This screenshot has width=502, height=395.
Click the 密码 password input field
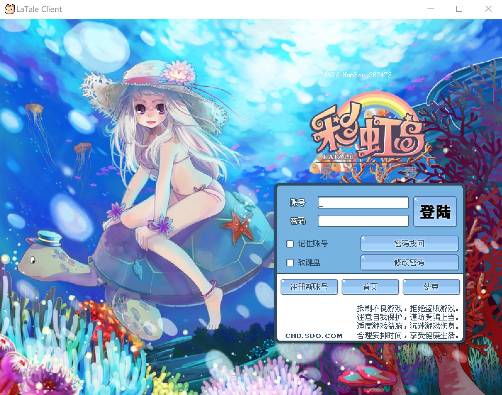(x=363, y=221)
